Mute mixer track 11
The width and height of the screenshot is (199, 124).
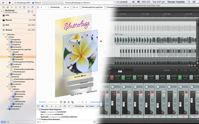[141, 92]
